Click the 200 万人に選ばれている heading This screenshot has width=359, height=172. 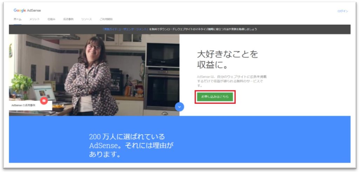pyautogui.click(x=131, y=146)
